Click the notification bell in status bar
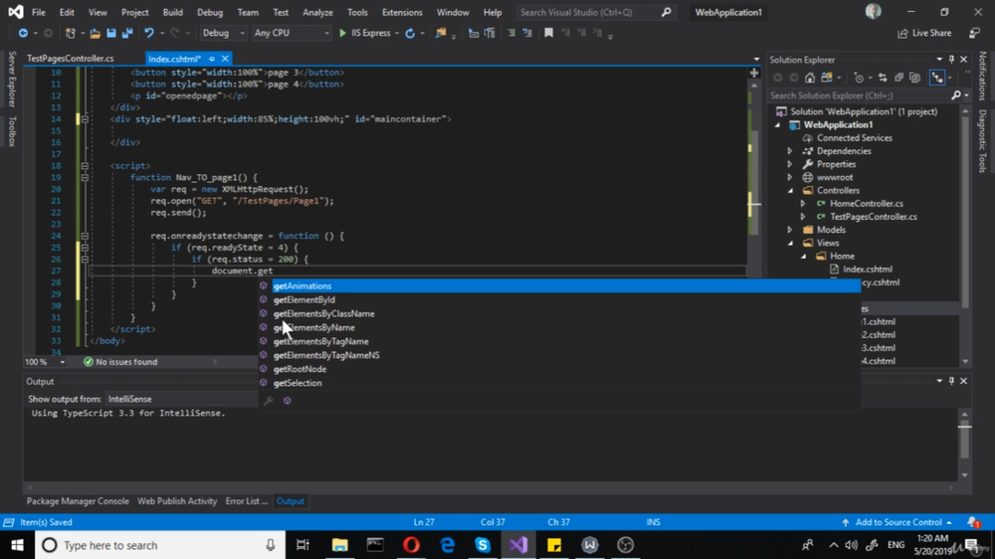This screenshot has width=995, height=559. (x=973, y=522)
